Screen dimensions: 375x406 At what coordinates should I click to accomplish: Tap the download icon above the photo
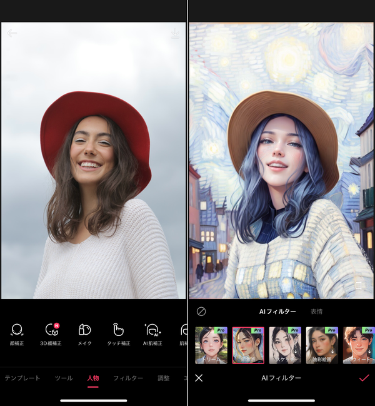tap(175, 34)
